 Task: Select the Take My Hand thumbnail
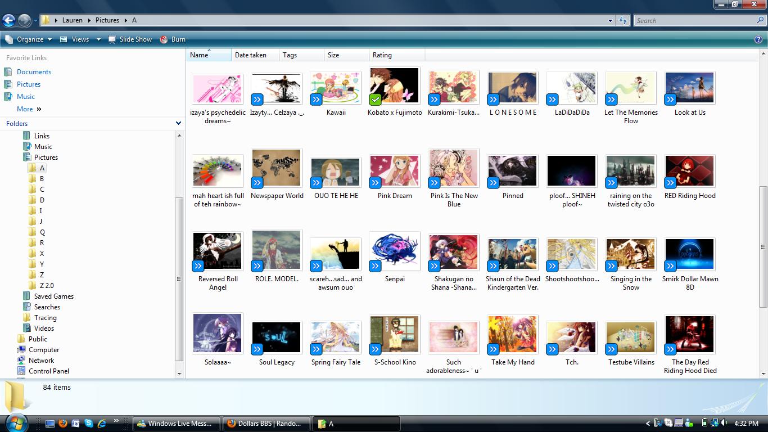(513, 335)
